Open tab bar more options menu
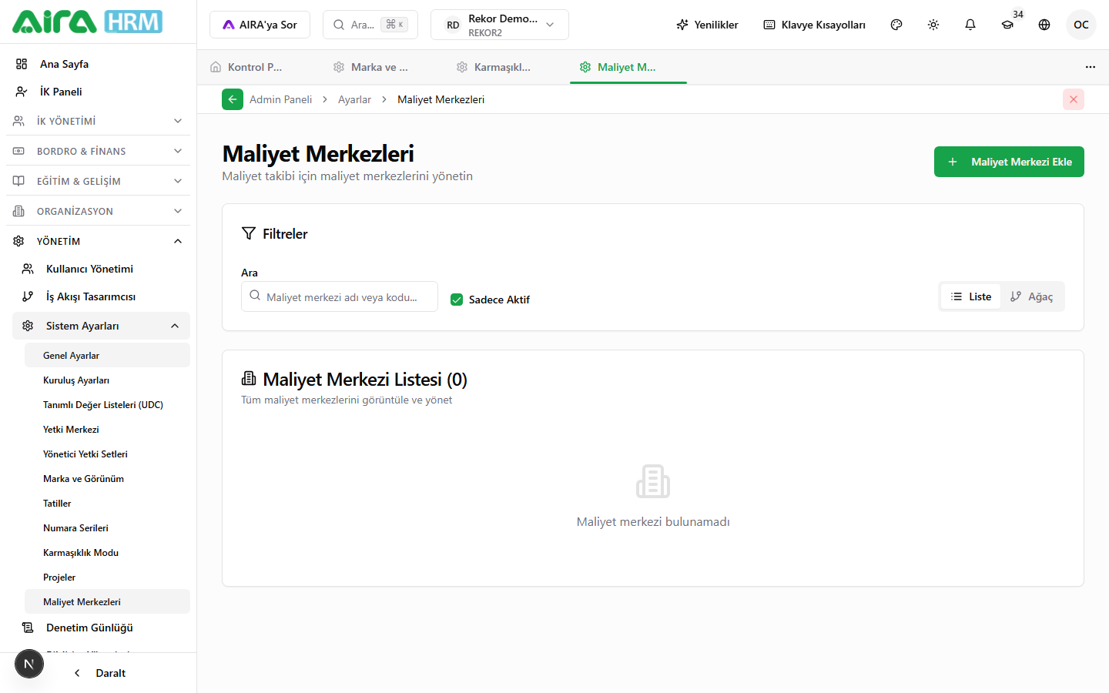 1091,67
